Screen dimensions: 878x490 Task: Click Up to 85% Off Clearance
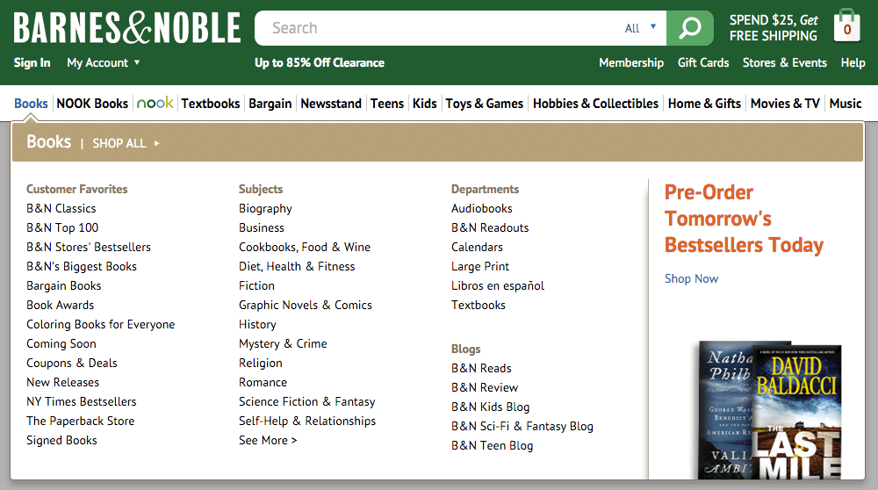click(320, 62)
